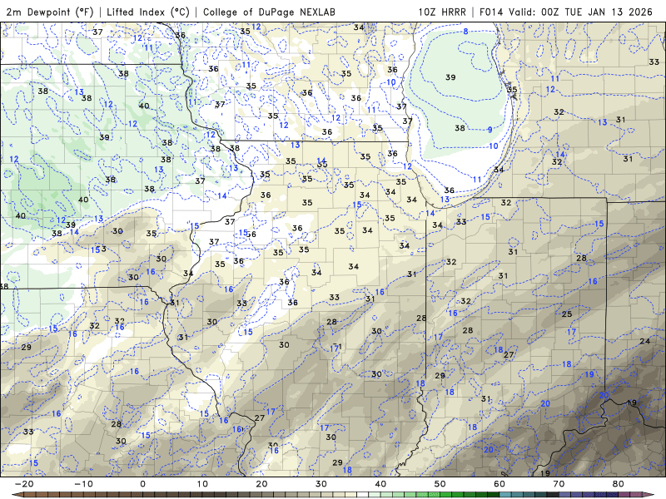Click the 10 label below the color scale
666x499 pixels.
(x=202, y=484)
